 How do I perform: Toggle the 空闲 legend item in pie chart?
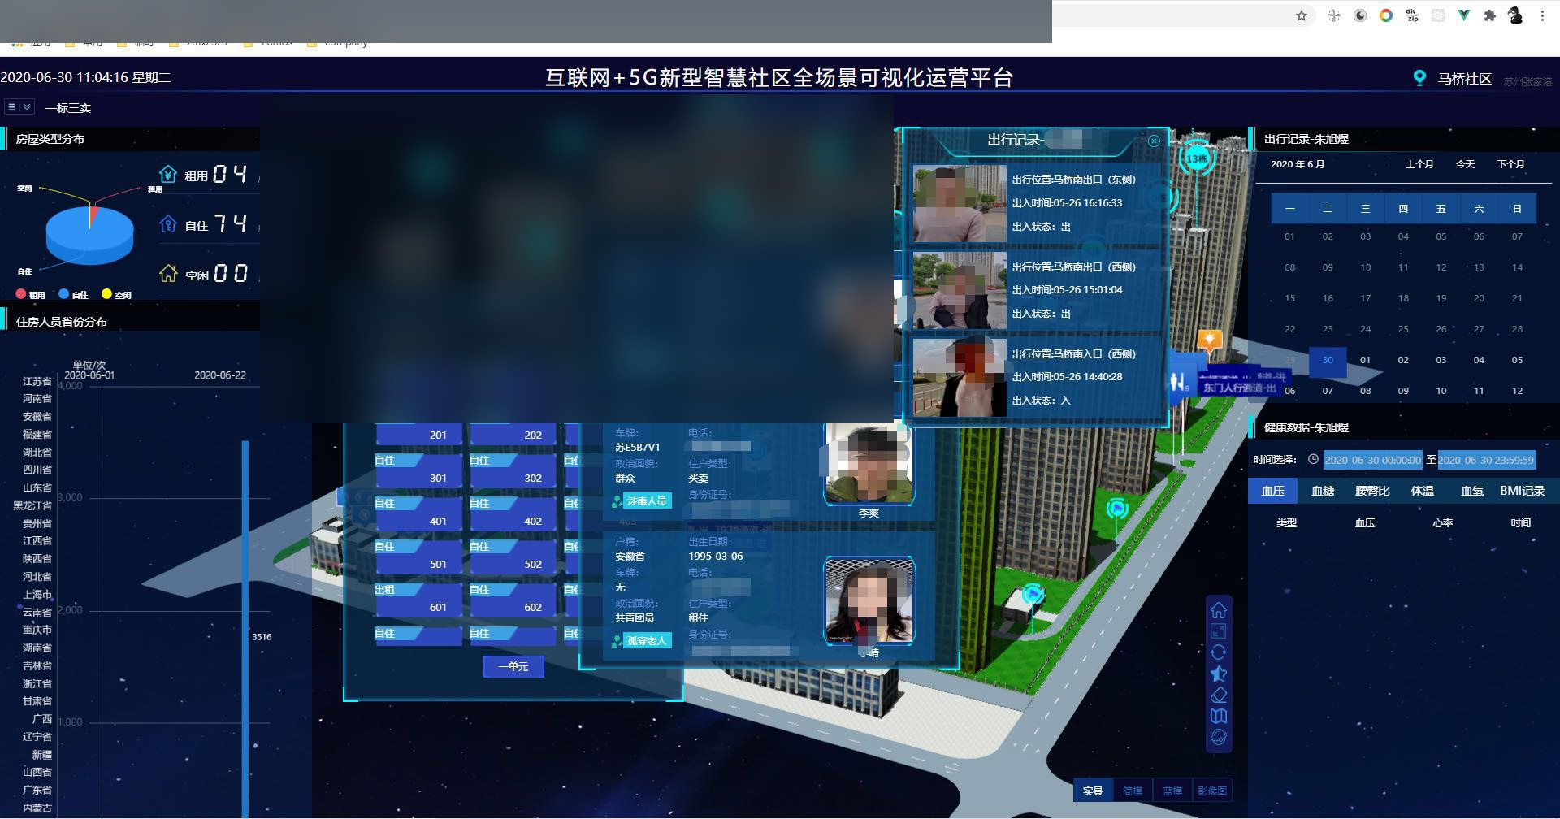pos(117,294)
